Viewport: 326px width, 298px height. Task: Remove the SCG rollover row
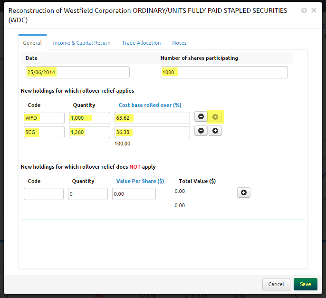(x=201, y=131)
